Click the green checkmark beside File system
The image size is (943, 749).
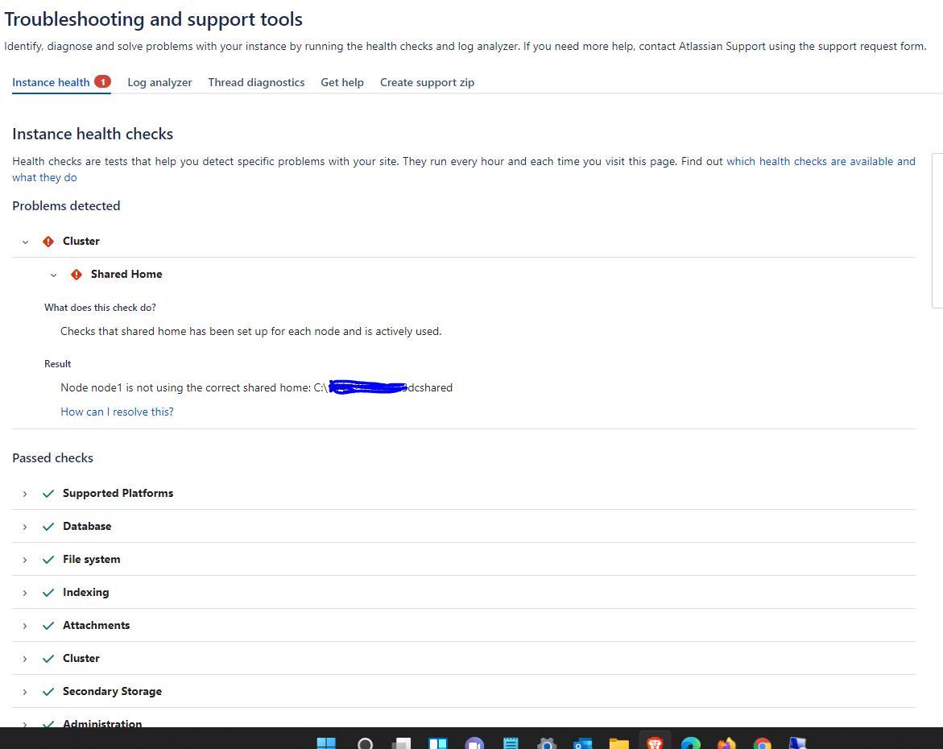click(x=48, y=560)
